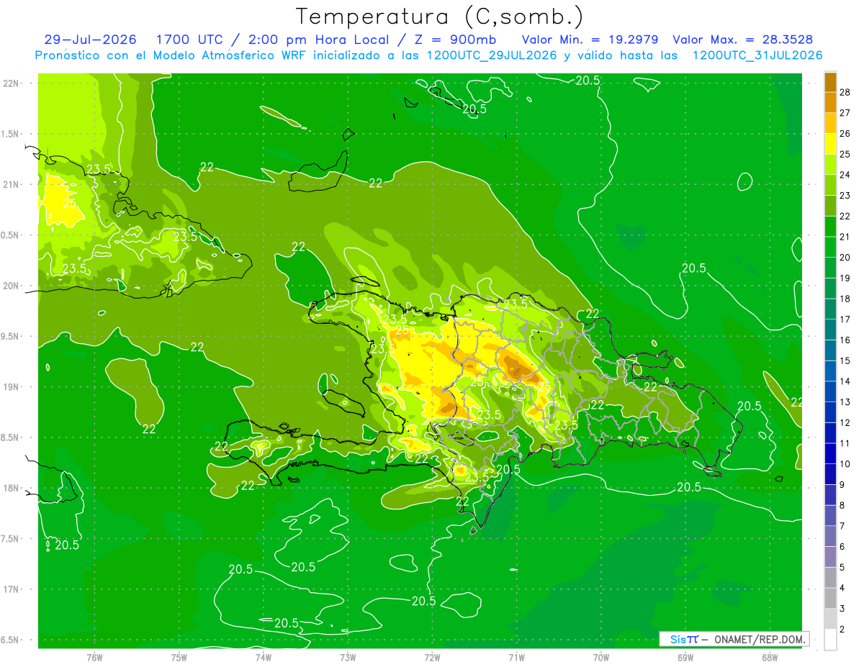Click the color bar label "21"
Screen dimensions: 864x667
[x=845, y=237]
